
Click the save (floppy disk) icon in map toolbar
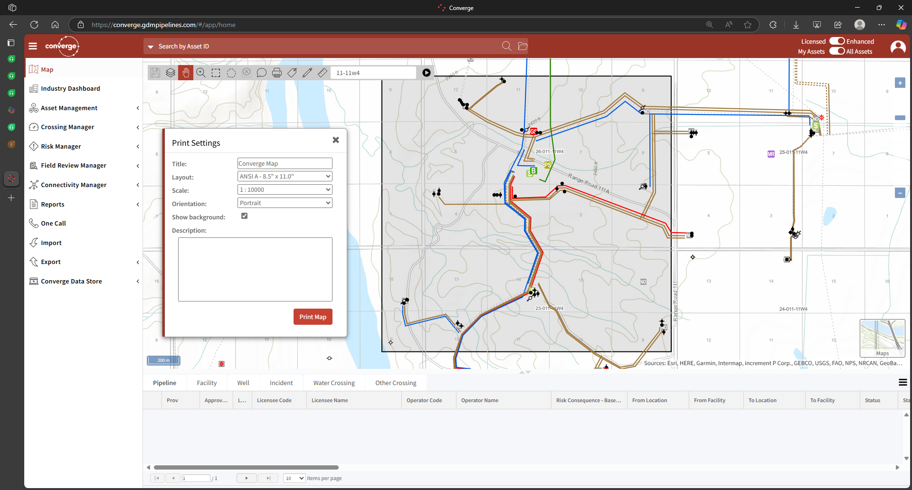point(155,73)
